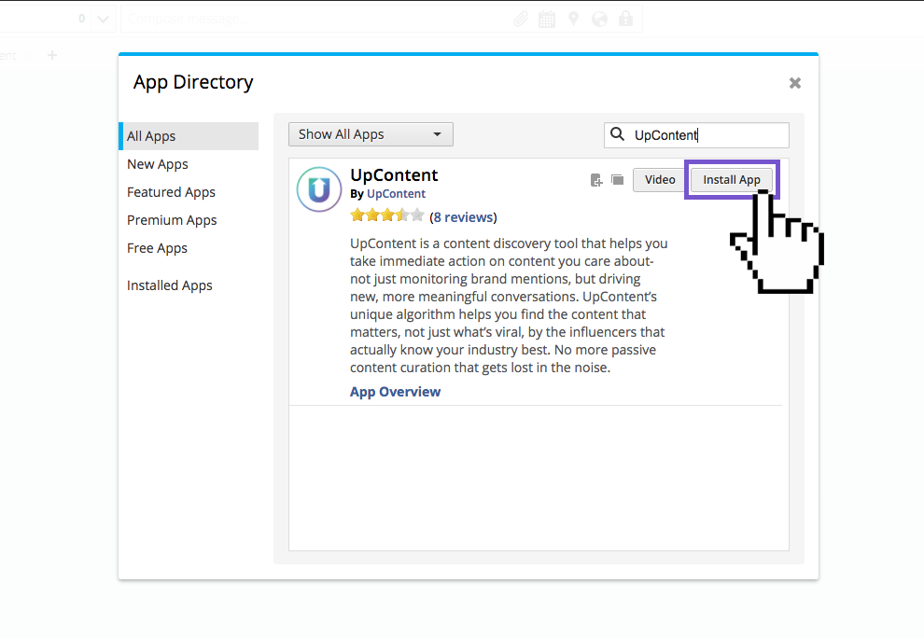This screenshot has width=924, height=639.
Task: Close the App Directory dialog
Action: pos(795,83)
